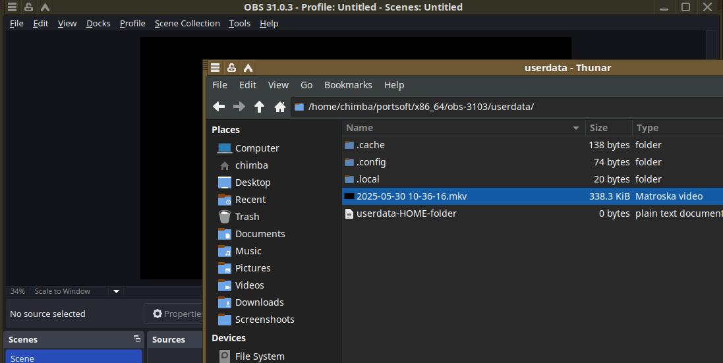Open Thunar View menu
723x363 pixels.
point(279,85)
